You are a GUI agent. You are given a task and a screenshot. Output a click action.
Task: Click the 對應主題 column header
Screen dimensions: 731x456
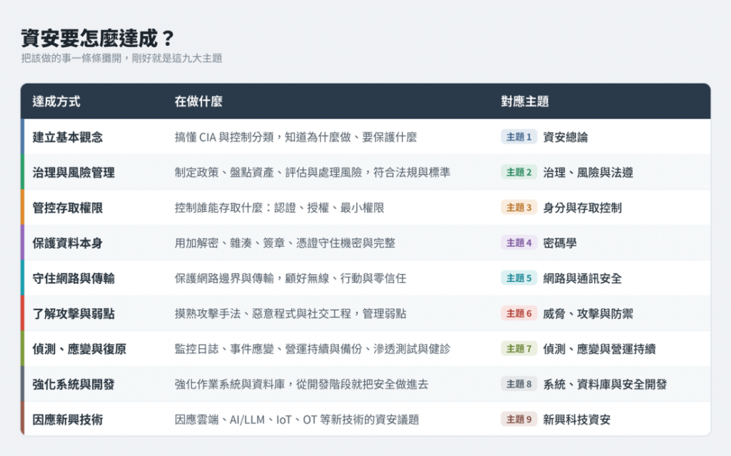pos(525,101)
